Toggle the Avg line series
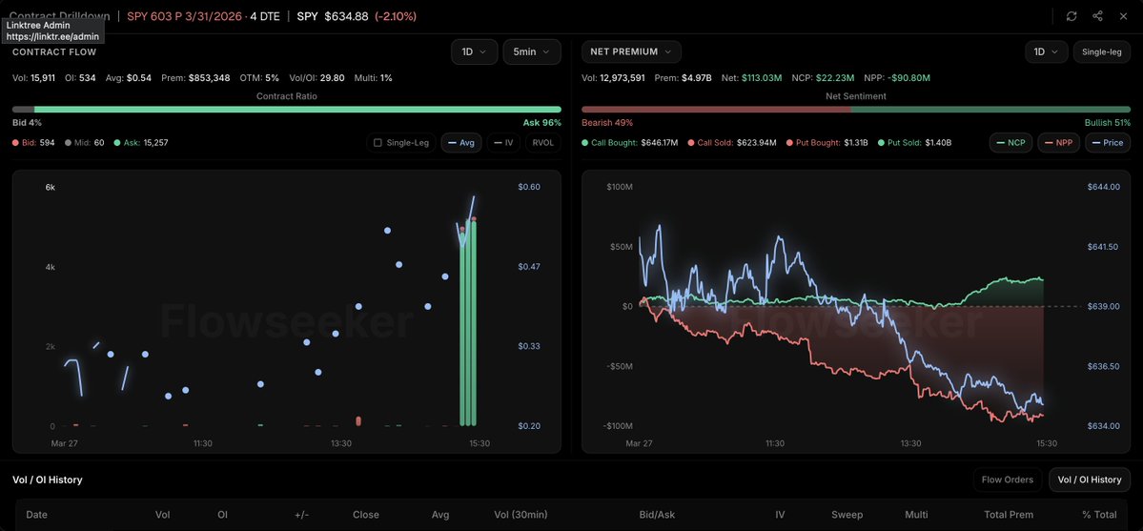 pos(460,143)
